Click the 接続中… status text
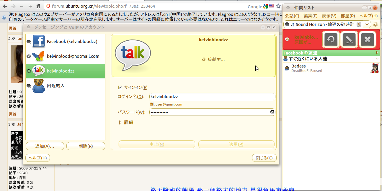The height and width of the screenshot is (191, 382). [x=216, y=60]
